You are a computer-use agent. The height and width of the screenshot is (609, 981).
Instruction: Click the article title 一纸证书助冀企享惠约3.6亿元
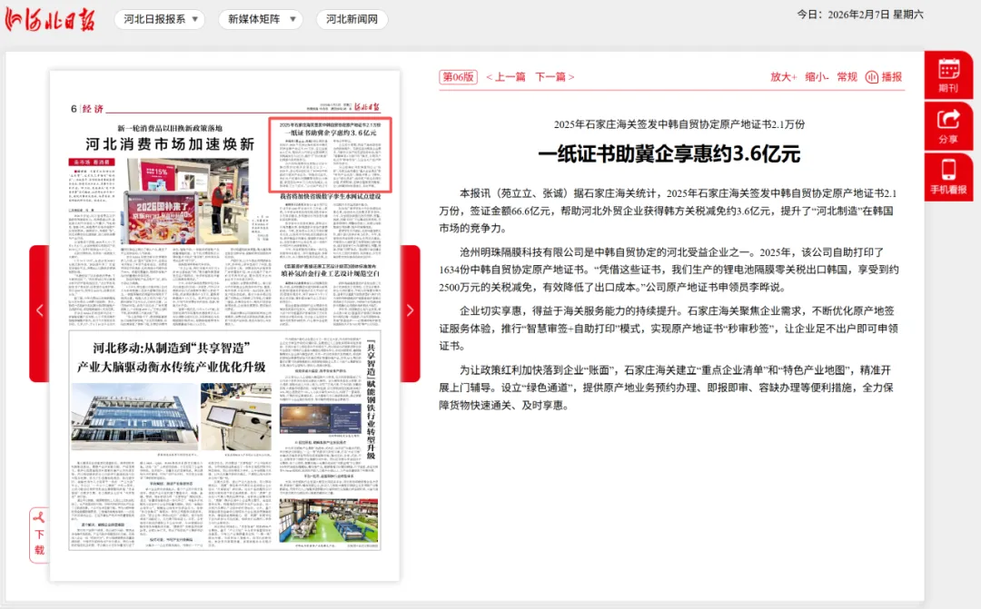coord(669,153)
